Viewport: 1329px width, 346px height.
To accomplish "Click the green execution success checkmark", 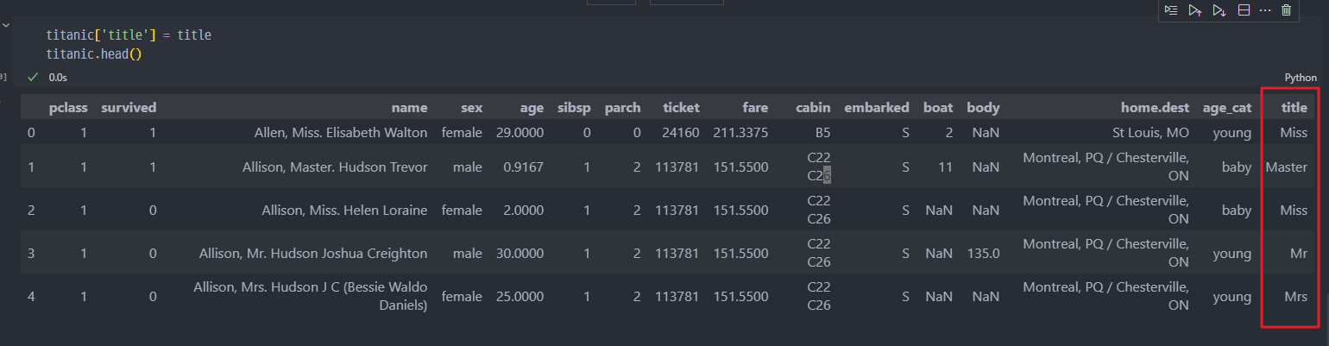I will [33, 77].
